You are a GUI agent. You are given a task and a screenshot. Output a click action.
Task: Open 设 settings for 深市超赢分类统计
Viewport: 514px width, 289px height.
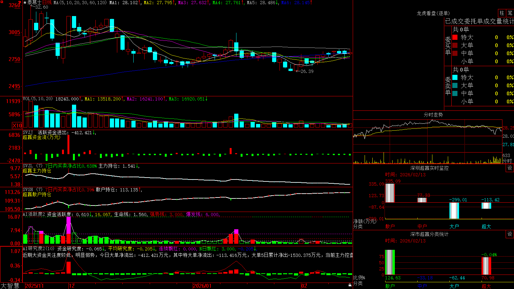click(510, 234)
